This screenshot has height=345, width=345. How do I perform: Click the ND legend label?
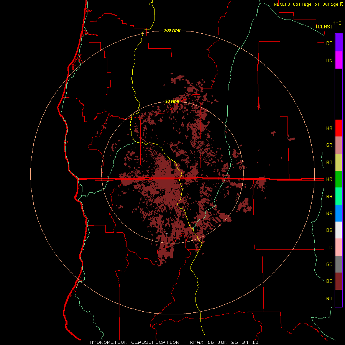coord(329,299)
